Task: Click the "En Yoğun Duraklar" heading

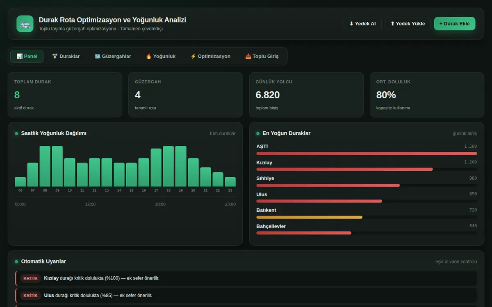Action: click(287, 133)
